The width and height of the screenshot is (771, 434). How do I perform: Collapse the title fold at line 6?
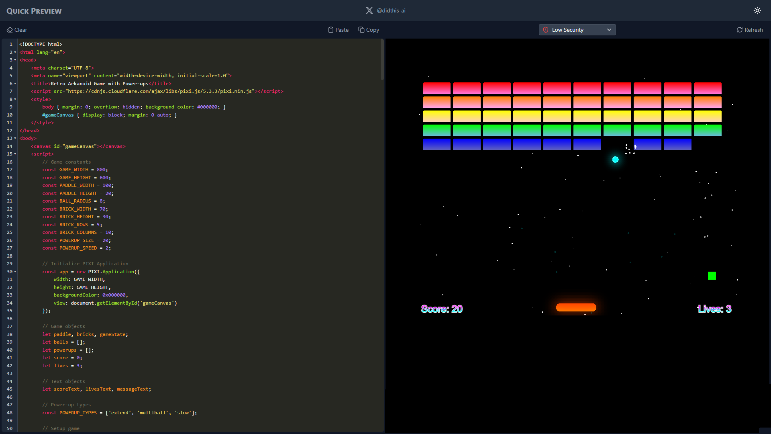15,84
